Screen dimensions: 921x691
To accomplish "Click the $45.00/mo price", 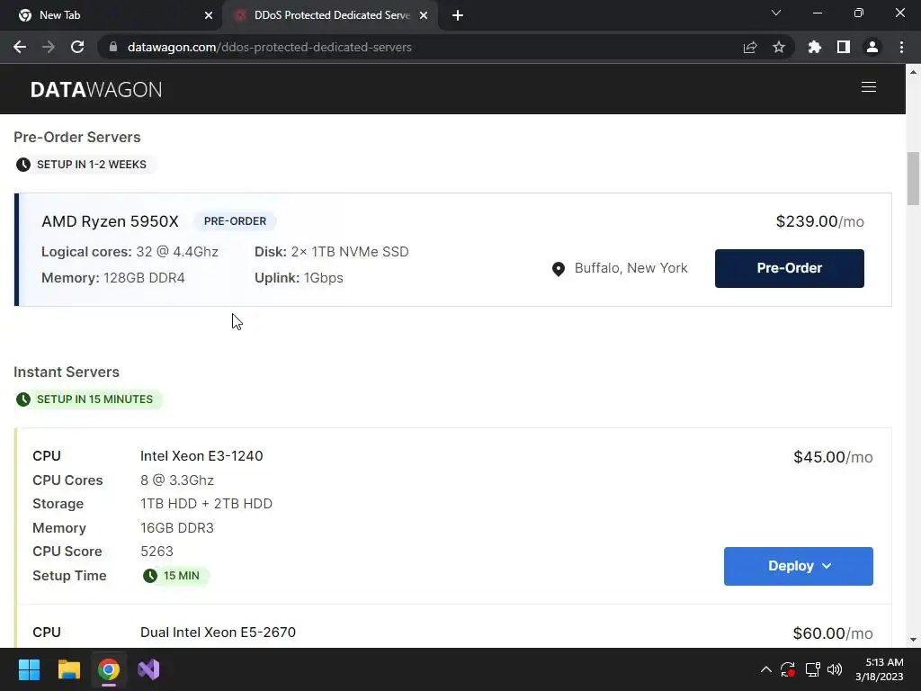I will click(833, 457).
